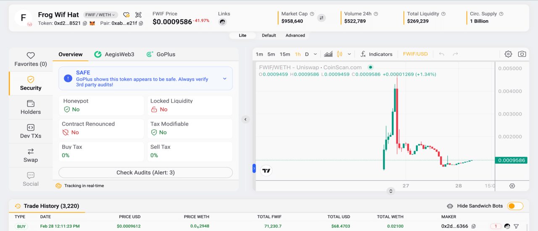Select the candlestick chart type icon
The height and width of the screenshot is (231, 538).
coord(339,54)
